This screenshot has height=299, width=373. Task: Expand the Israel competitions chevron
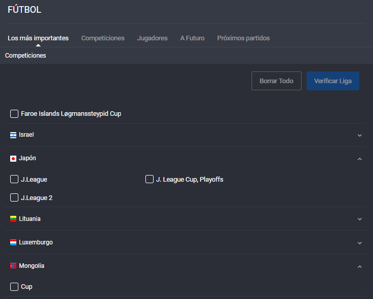coord(360,135)
